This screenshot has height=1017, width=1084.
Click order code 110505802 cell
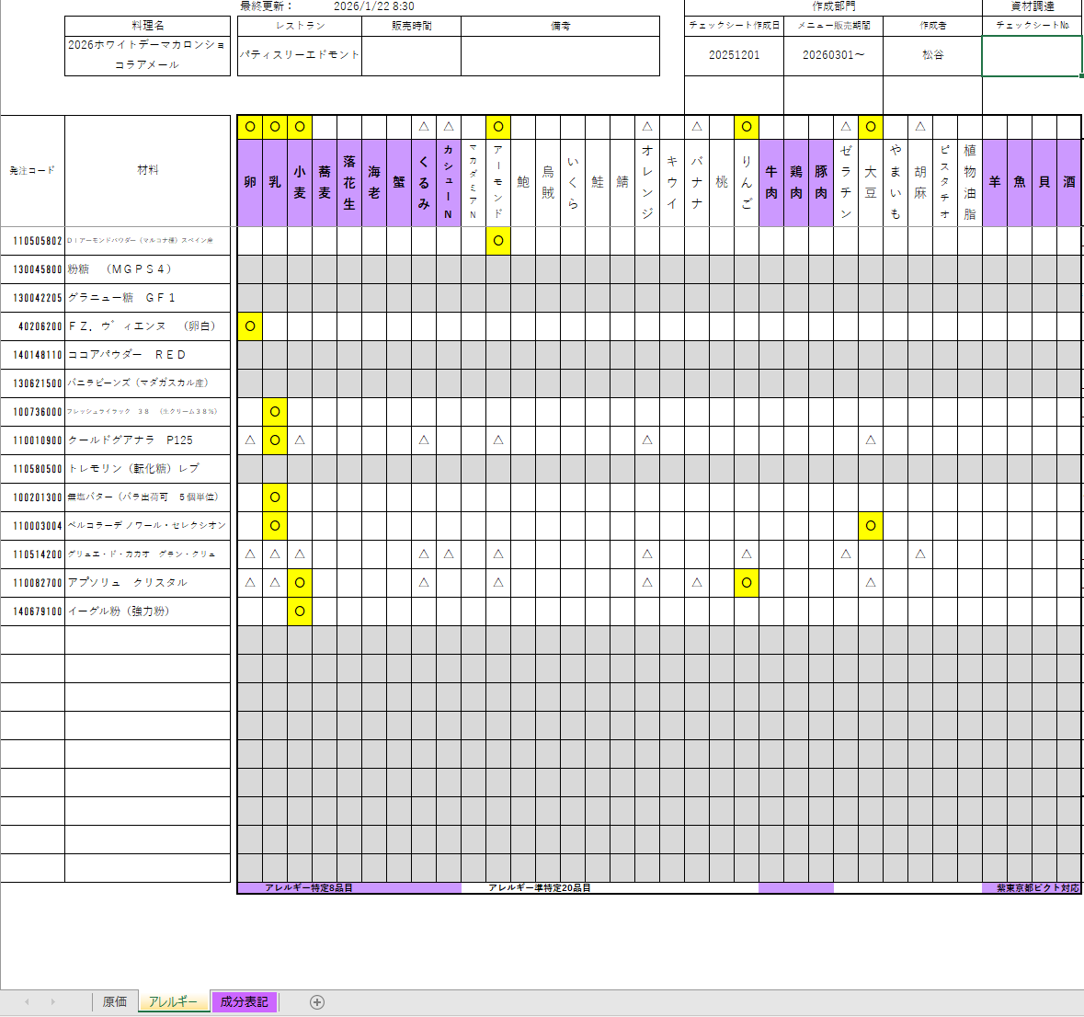[33, 241]
